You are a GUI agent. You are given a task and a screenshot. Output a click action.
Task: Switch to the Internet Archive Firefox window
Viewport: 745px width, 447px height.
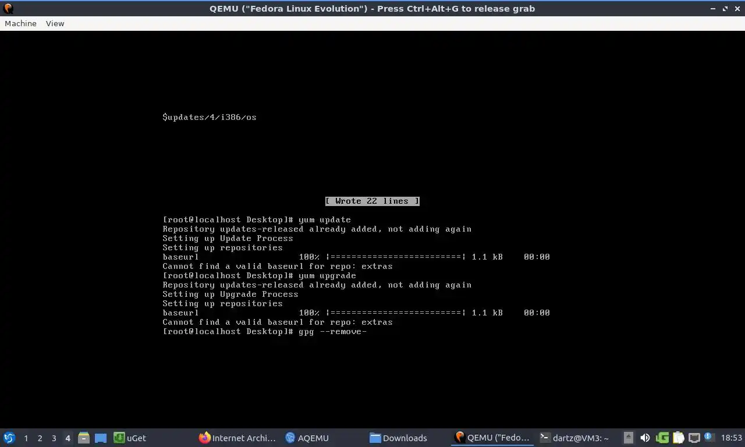pos(237,438)
